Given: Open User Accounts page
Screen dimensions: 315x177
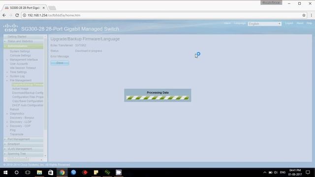Looking at the screenshot, I should tap(19, 64).
